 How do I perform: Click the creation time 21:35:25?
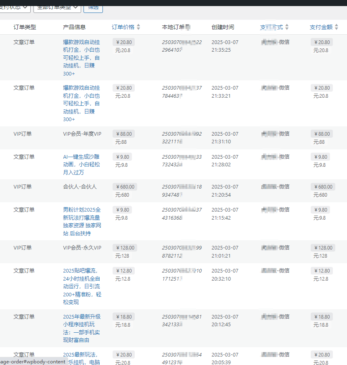221,50
